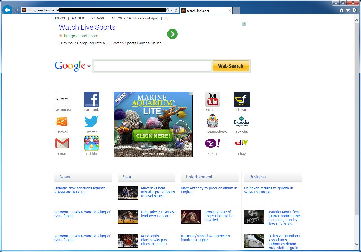Open the Ebay shortcut icon
Image resolution: width=361 pixels, height=252 pixels.
pos(242,143)
